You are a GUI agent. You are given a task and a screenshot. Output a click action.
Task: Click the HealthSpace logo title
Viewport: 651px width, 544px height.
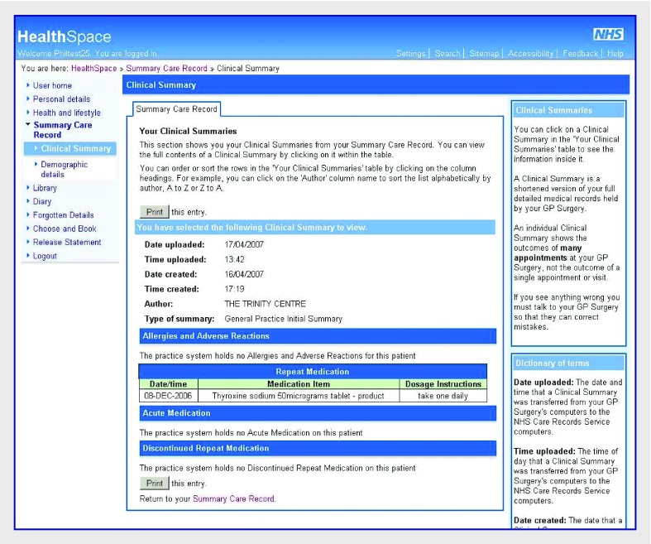click(x=65, y=36)
